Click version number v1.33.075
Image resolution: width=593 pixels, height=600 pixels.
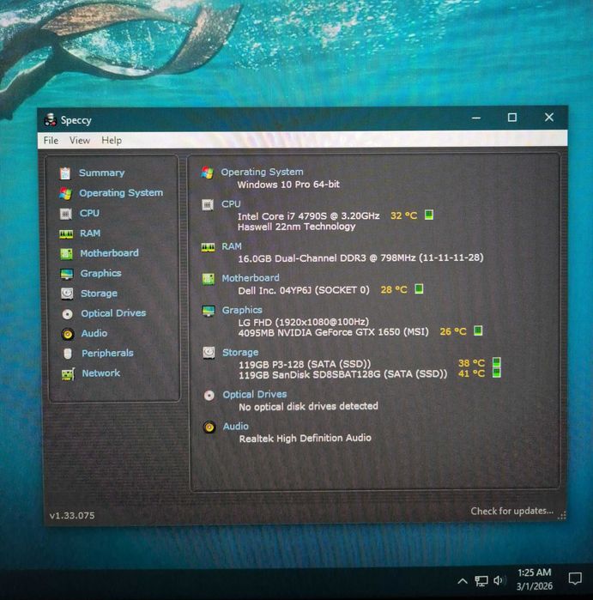click(x=72, y=515)
